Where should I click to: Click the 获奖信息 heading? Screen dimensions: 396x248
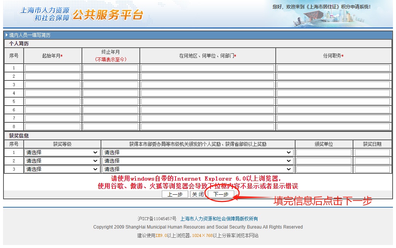point(19,136)
